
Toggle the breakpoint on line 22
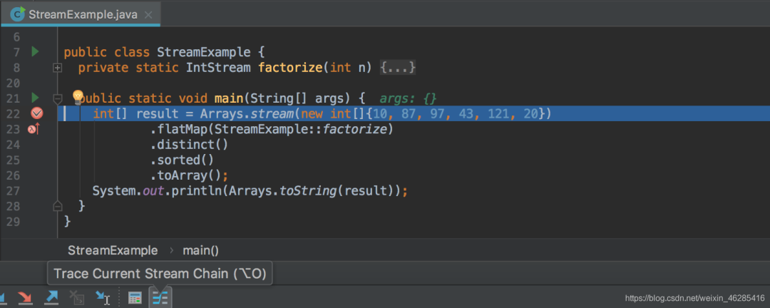(x=37, y=113)
